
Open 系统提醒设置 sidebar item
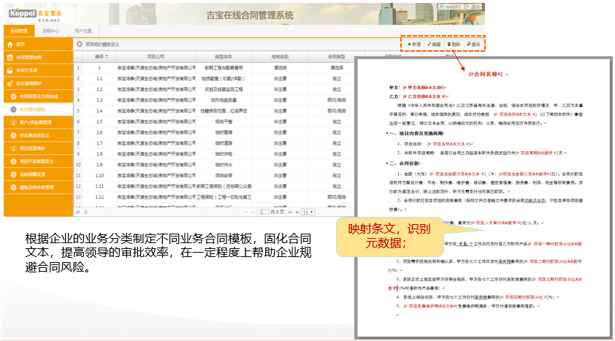39,174
